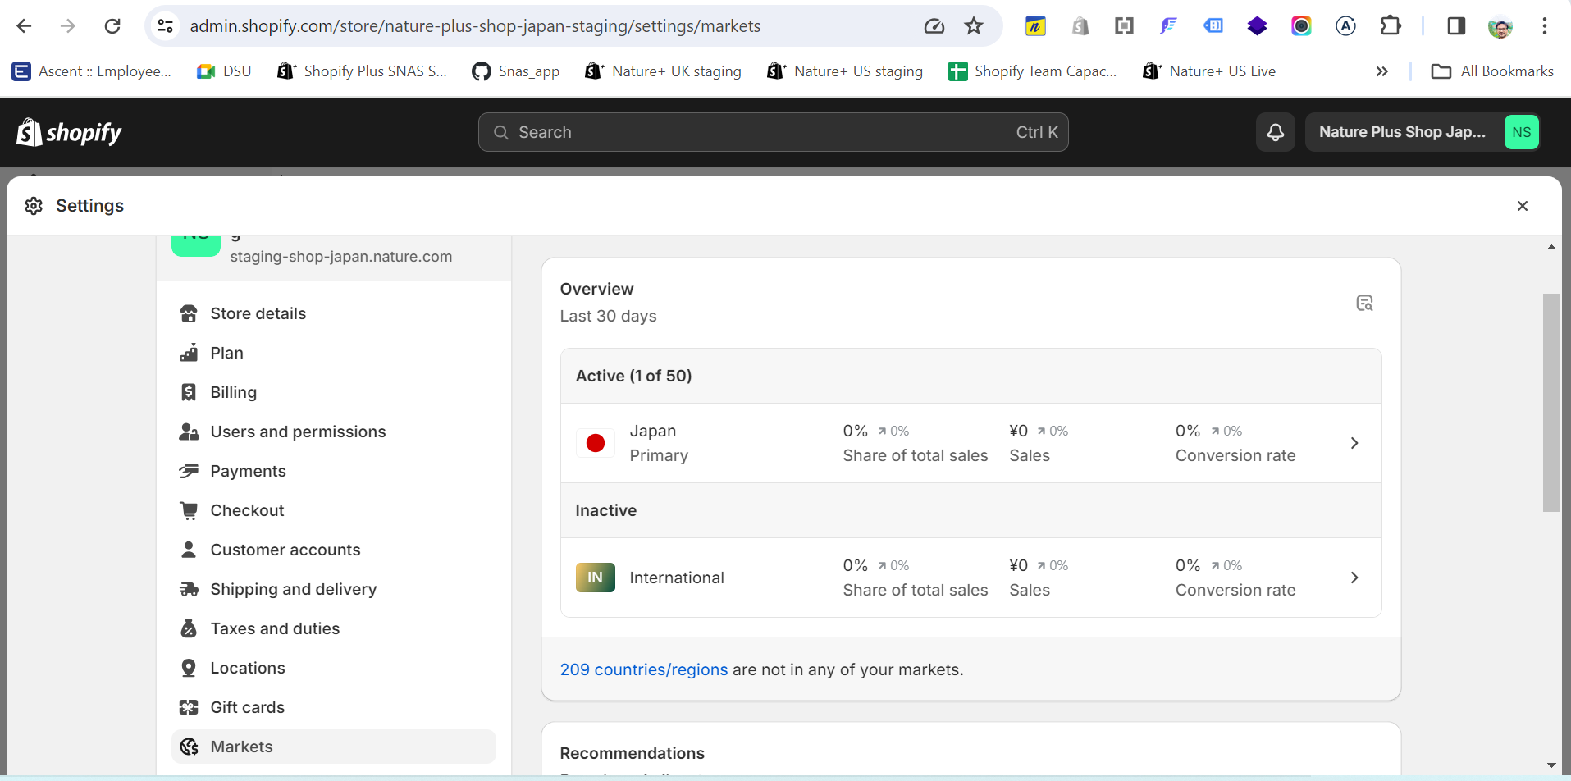
Task: Click the Japan flag icon
Action: pyautogui.click(x=596, y=443)
